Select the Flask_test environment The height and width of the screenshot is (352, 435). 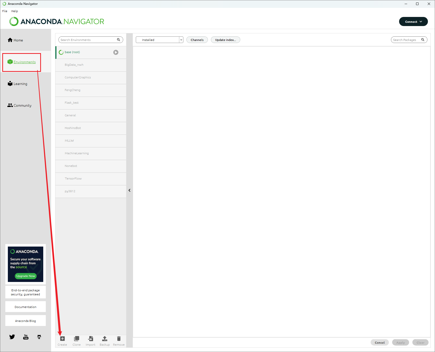[91, 103]
